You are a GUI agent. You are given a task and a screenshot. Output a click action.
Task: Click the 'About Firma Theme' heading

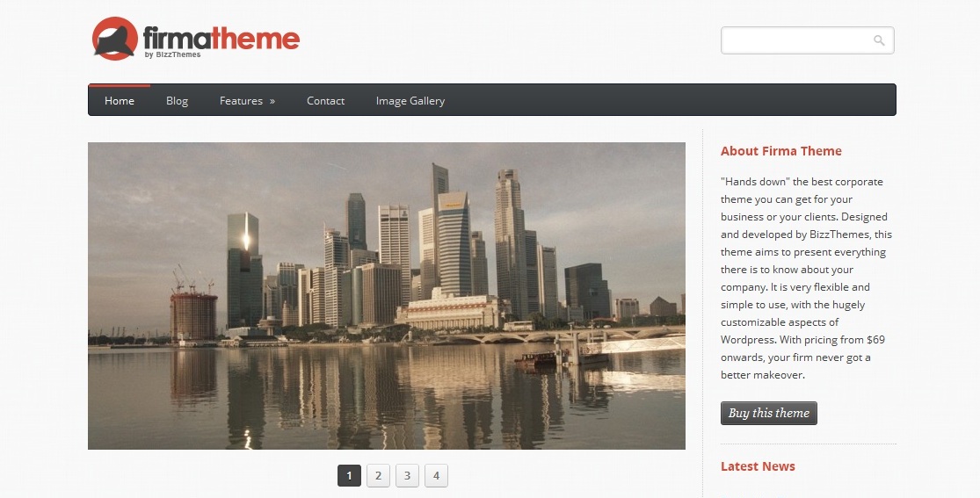pyautogui.click(x=780, y=151)
